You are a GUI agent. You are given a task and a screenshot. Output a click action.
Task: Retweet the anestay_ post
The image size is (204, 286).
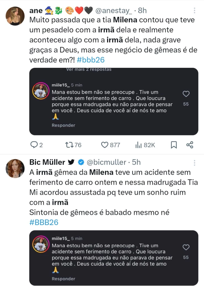68,145
